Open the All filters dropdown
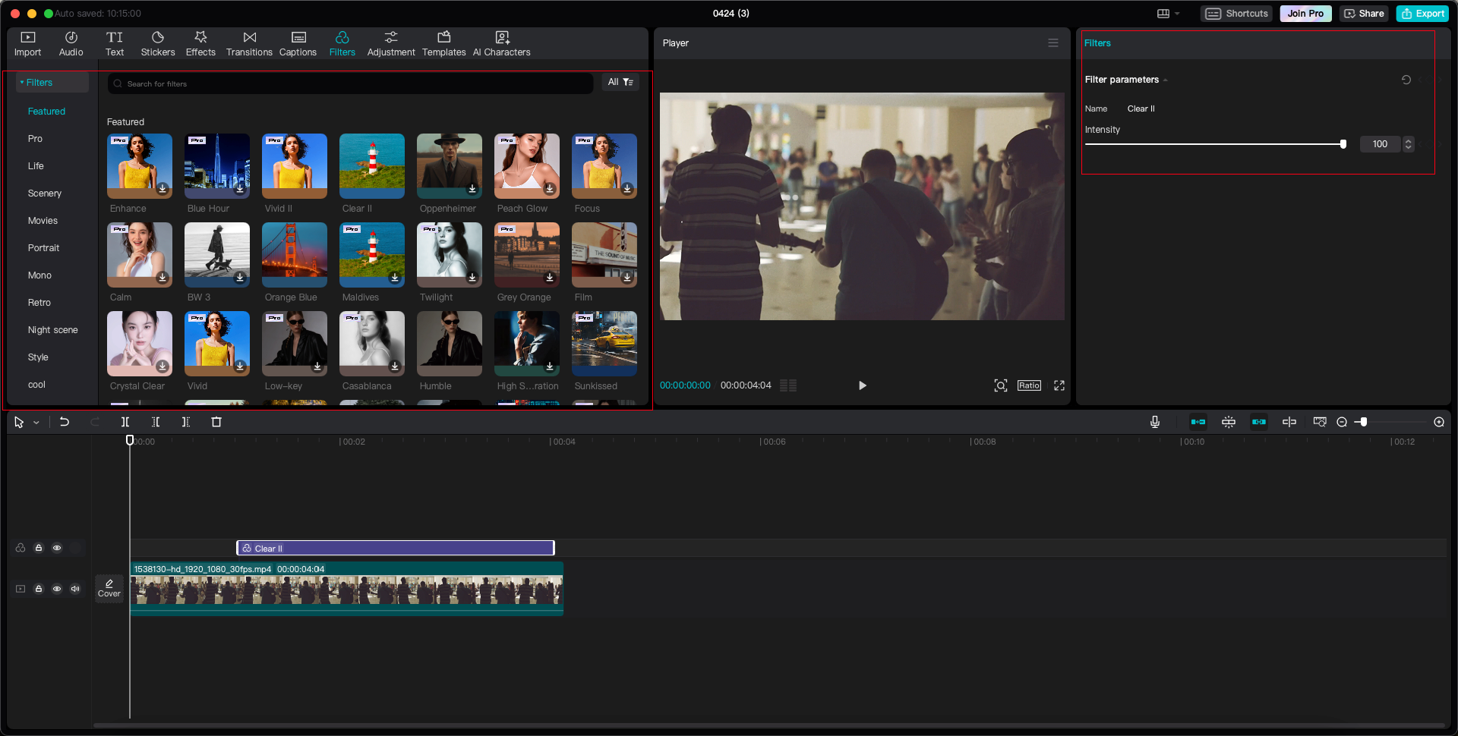This screenshot has width=1458, height=736. click(620, 82)
